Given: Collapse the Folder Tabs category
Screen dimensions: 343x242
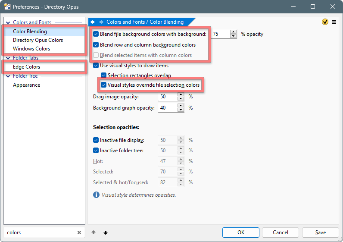Looking at the screenshot, I should [8, 58].
